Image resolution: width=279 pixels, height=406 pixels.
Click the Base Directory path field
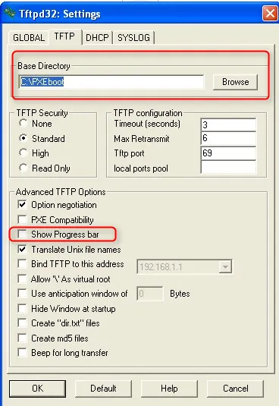click(x=111, y=82)
